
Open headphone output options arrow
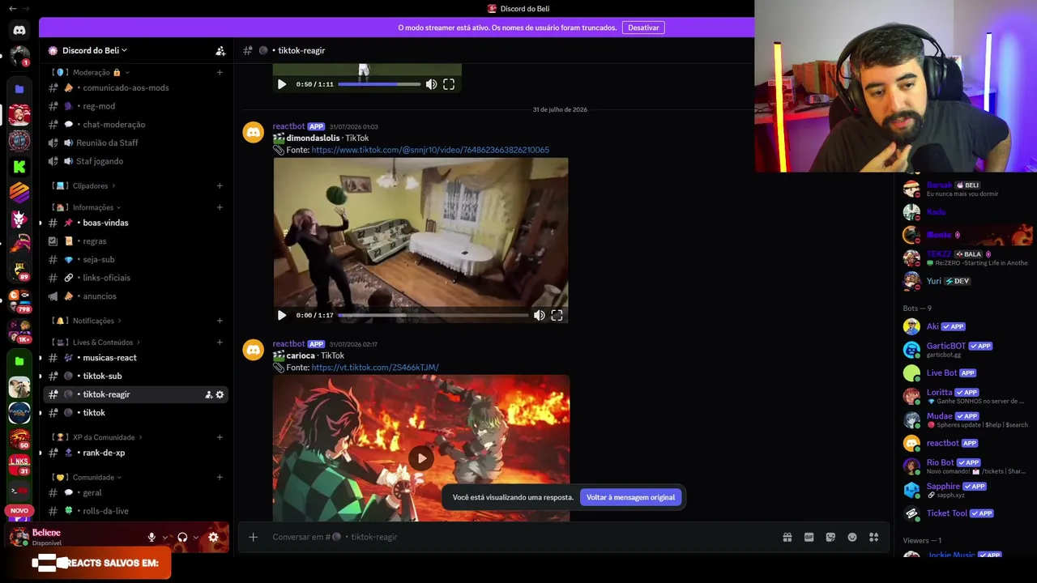(x=196, y=537)
